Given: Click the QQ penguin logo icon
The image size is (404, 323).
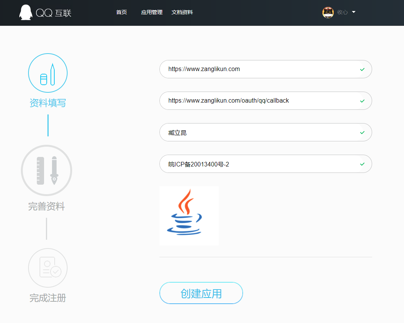Looking at the screenshot, I should click(26, 13).
